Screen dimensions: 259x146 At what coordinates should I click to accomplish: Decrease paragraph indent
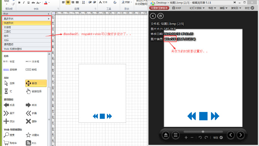(x=90, y=2)
